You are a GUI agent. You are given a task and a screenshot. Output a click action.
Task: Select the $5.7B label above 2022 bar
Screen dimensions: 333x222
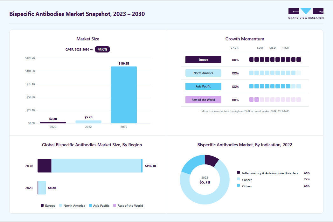[88, 117]
